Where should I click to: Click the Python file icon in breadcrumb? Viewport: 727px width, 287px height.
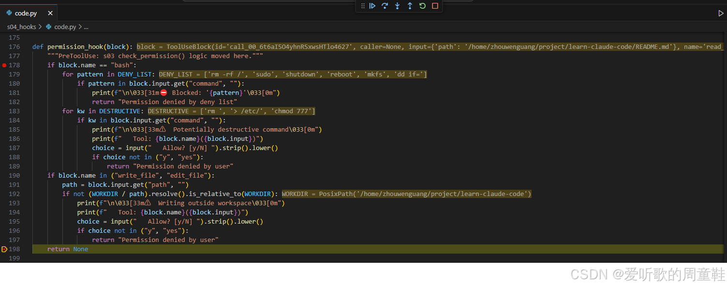(x=48, y=27)
